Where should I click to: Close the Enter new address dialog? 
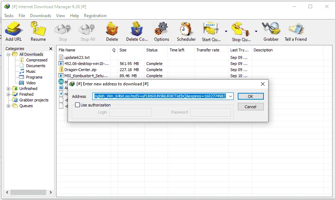tap(263, 84)
